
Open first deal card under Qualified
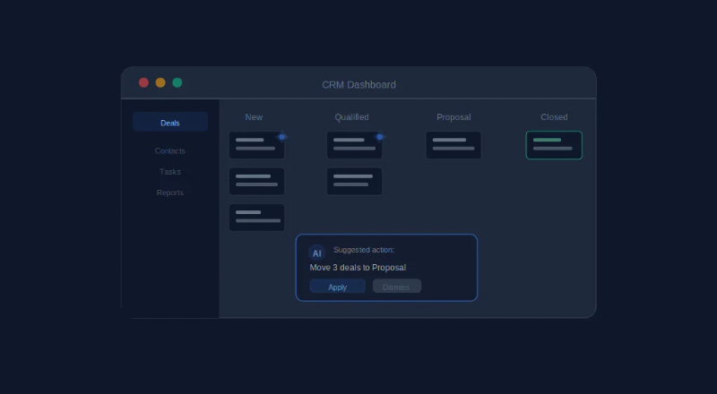tap(354, 145)
